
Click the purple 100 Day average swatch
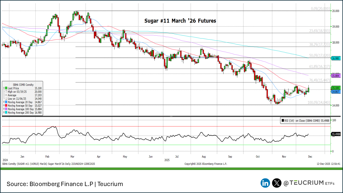click(6, 109)
